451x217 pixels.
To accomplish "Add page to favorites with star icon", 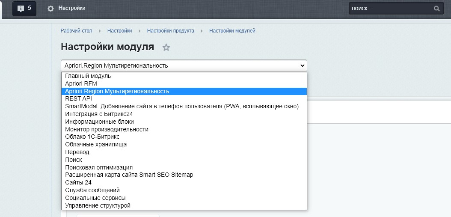I will click(166, 48).
